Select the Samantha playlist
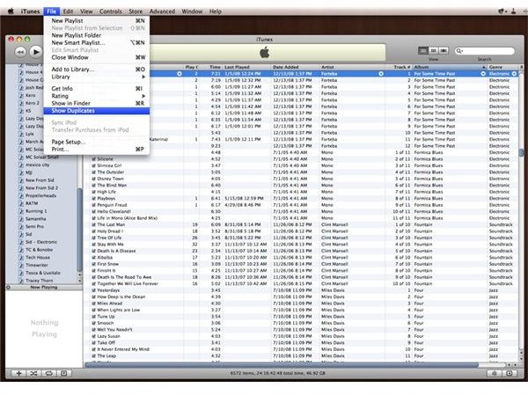Image resolution: width=528 pixels, height=395 pixels. (x=36, y=219)
